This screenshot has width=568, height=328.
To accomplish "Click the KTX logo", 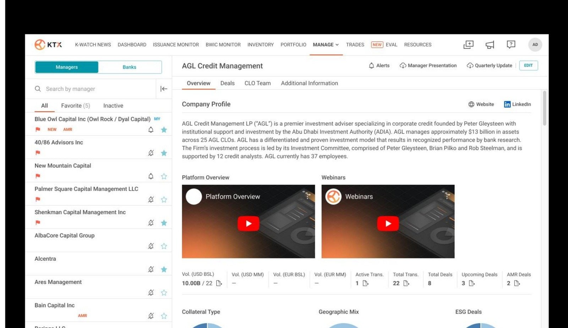I will [x=48, y=45].
